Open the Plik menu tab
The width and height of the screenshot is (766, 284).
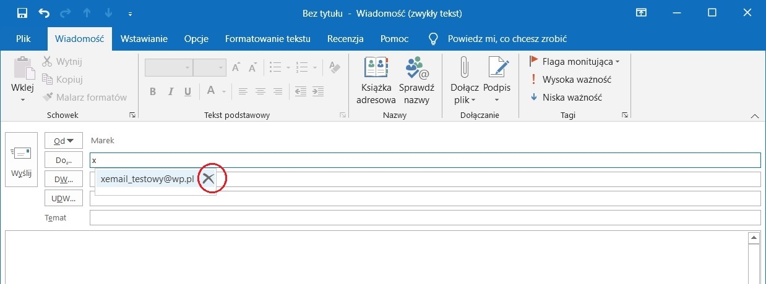point(24,39)
